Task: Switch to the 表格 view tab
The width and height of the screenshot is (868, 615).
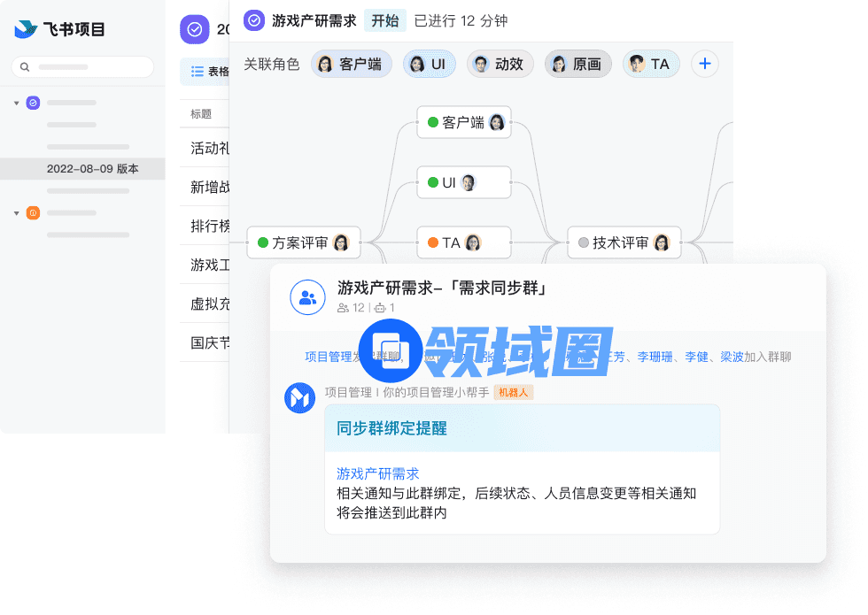Action: 209,72
